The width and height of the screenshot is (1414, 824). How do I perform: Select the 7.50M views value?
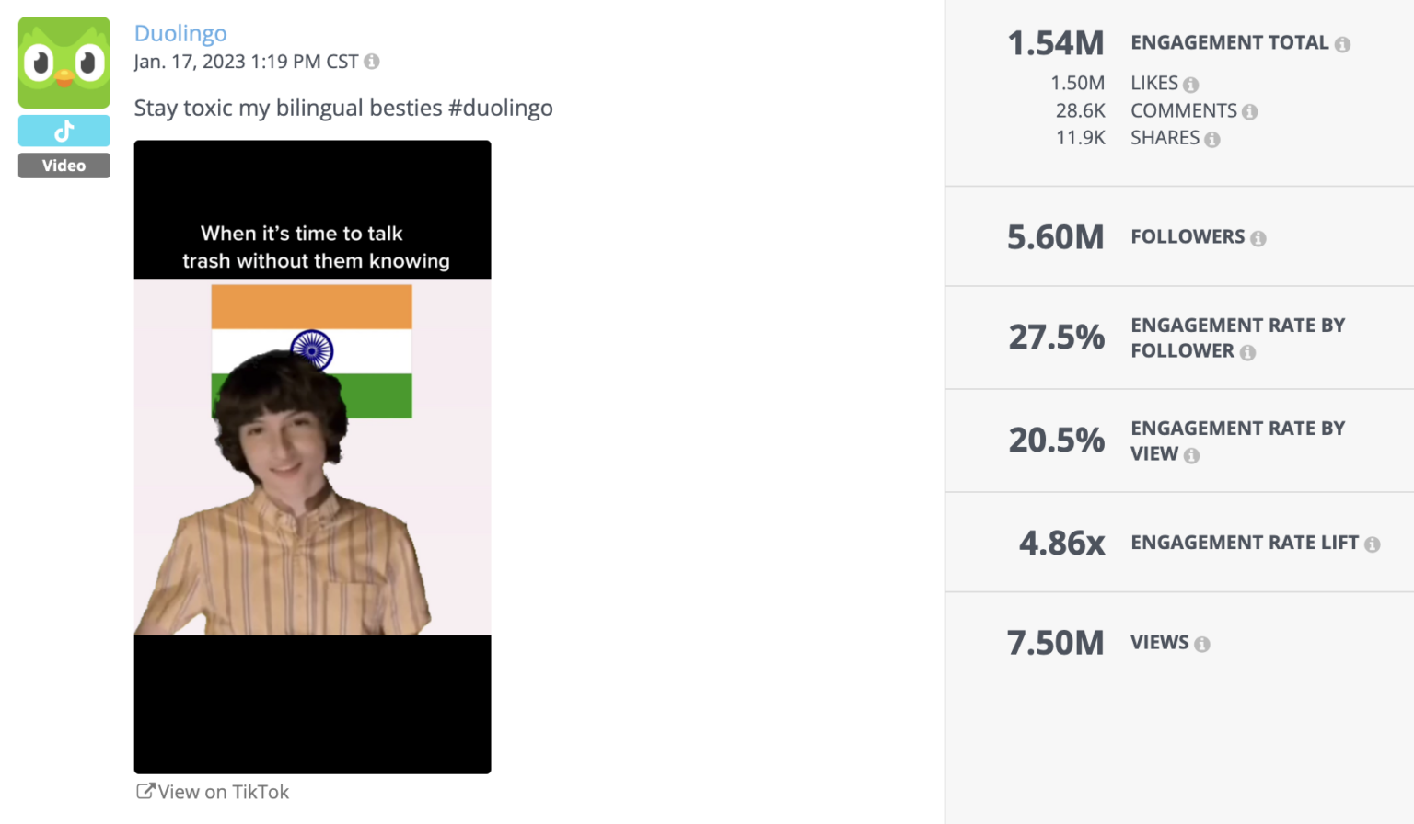coord(1055,643)
